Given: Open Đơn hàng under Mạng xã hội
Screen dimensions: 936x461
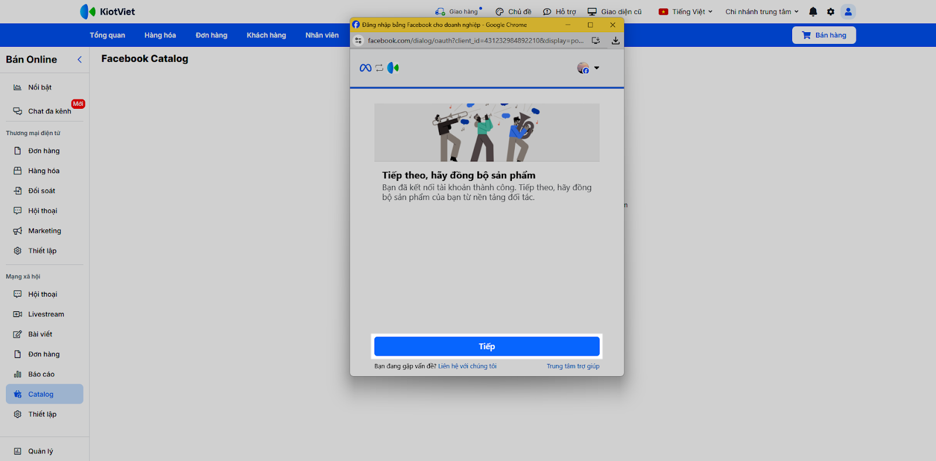Looking at the screenshot, I should (44, 354).
